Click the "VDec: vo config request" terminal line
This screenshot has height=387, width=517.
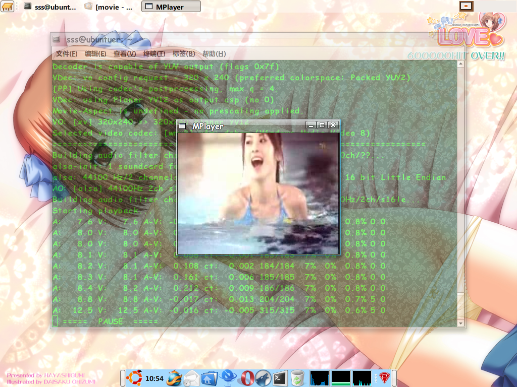(x=231, y=77)
